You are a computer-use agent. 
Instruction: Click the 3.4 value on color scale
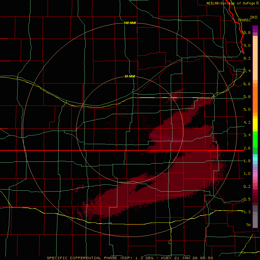(247, 135)
